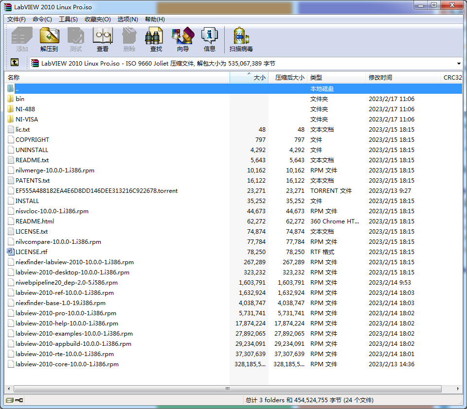Expand the address bar path dropdown
This screenshot has height=409, width=467.
coord(459,63)
